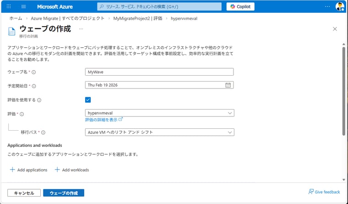This screenshot has width=348, height=204.
Task: Click the ウェーブの作成 page document icon
Action: (12, 31)
